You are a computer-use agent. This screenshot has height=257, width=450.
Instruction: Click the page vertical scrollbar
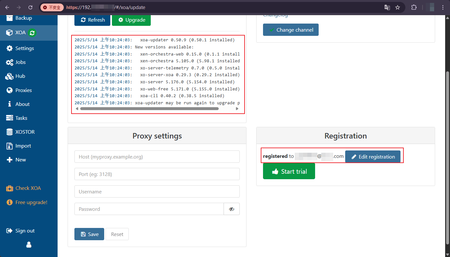coord(448,158)
